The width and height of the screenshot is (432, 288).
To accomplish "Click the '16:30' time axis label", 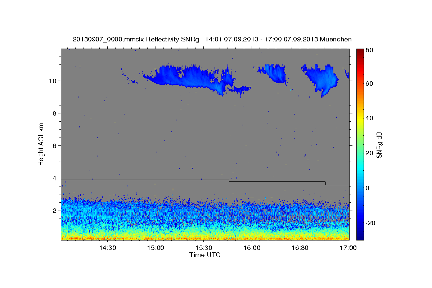I will pyautogui.click(x=300, y=248).
